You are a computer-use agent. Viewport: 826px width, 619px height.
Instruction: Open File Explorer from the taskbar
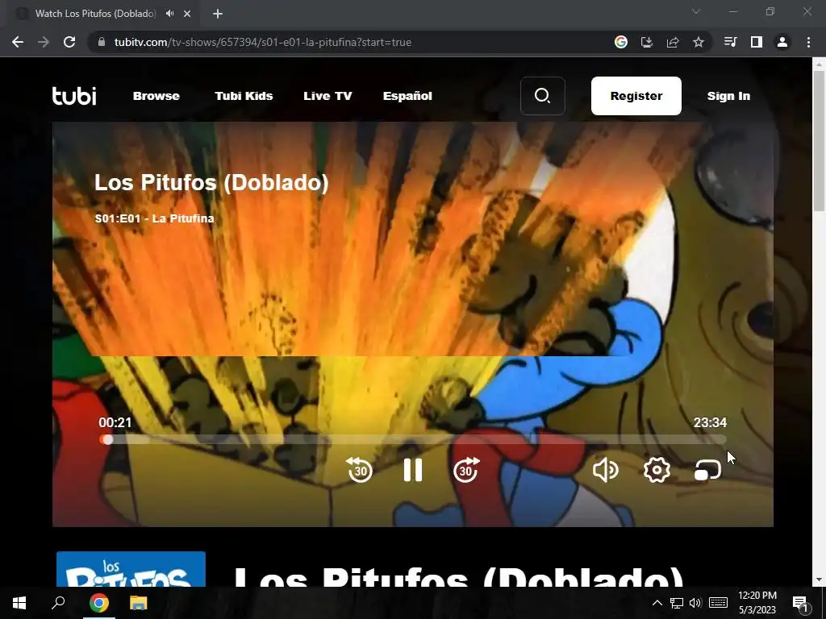click(x=139, y=603)
